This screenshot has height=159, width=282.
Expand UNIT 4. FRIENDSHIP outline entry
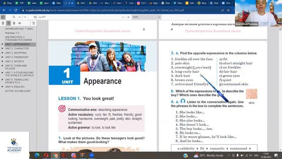point(2,57)
